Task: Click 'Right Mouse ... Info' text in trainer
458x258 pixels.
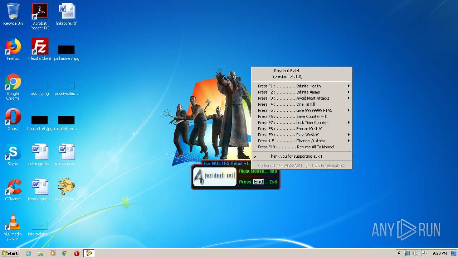Action: 258,171
